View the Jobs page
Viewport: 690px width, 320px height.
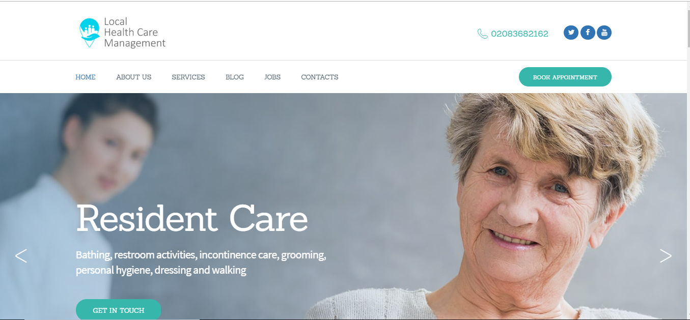tap(272, 77)
